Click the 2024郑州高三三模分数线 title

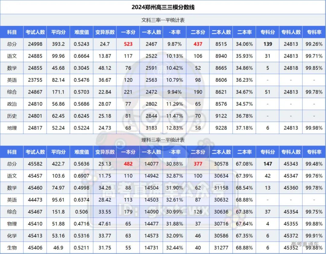(163, 7)
